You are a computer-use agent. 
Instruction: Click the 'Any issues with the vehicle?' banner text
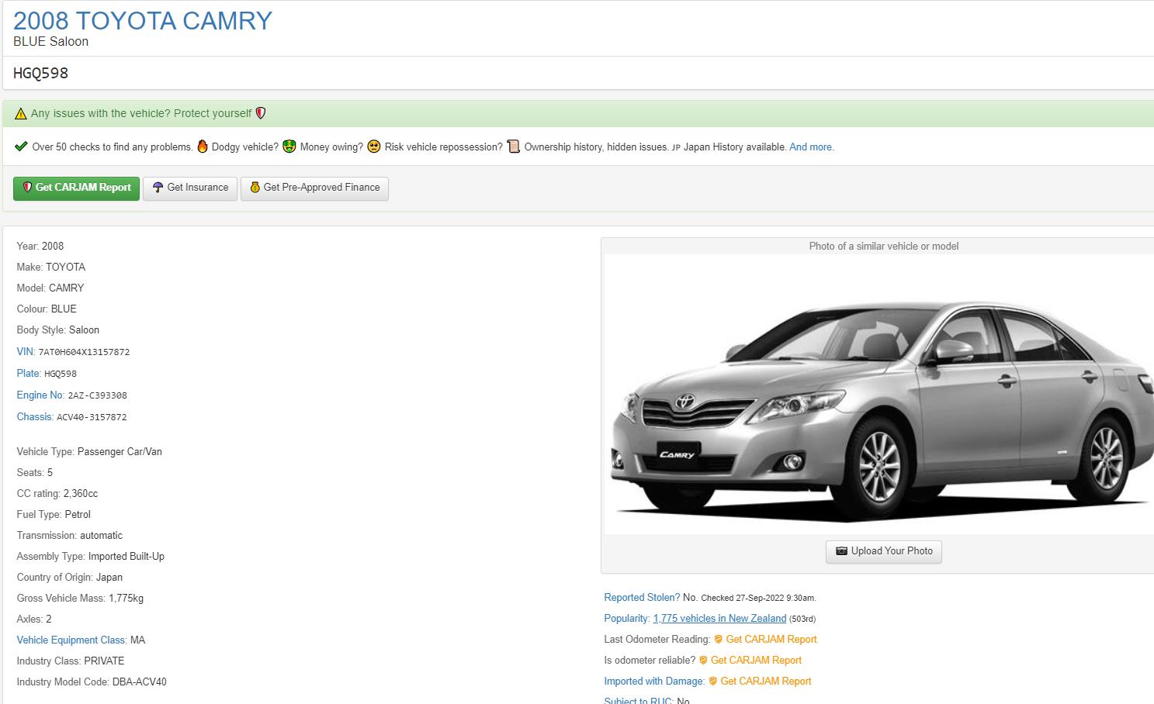[141, 114]
